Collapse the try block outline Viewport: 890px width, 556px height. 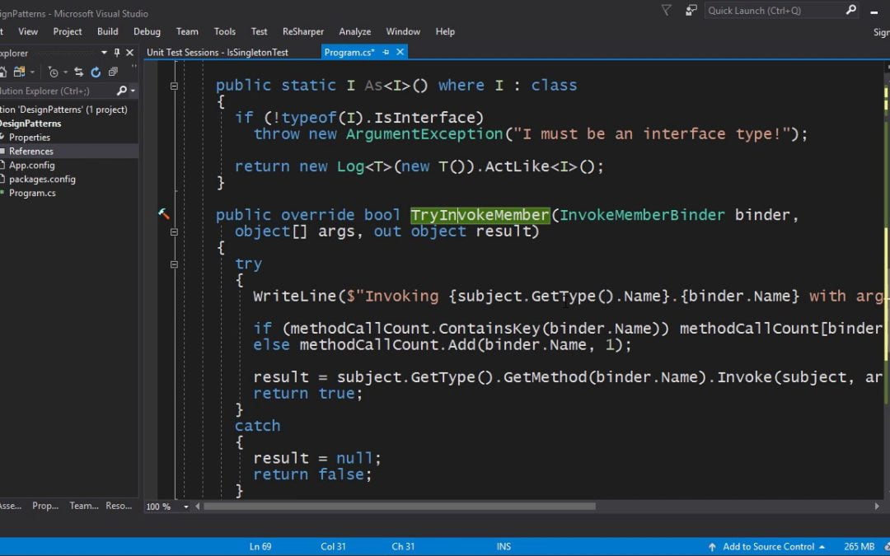click(x=174, y=264)
